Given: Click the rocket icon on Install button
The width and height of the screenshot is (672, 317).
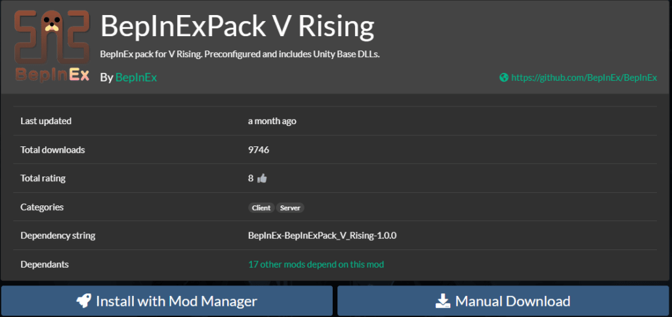Looking at the screenshot, I should (83, 301).
